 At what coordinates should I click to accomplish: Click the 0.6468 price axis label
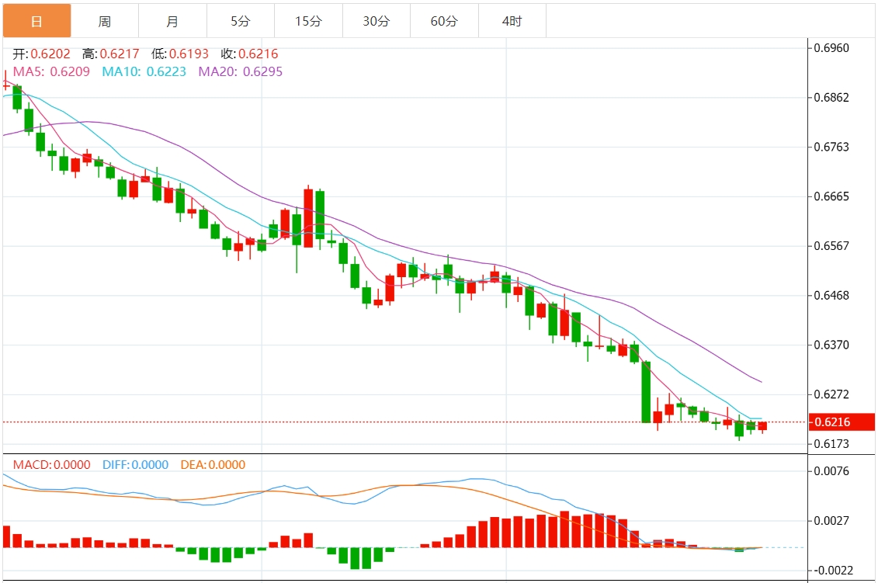(x=831, y=295)
